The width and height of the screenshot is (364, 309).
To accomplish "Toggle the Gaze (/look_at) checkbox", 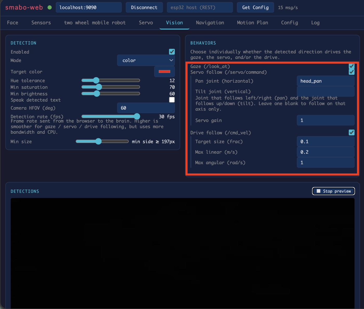I will coord(352,66).
